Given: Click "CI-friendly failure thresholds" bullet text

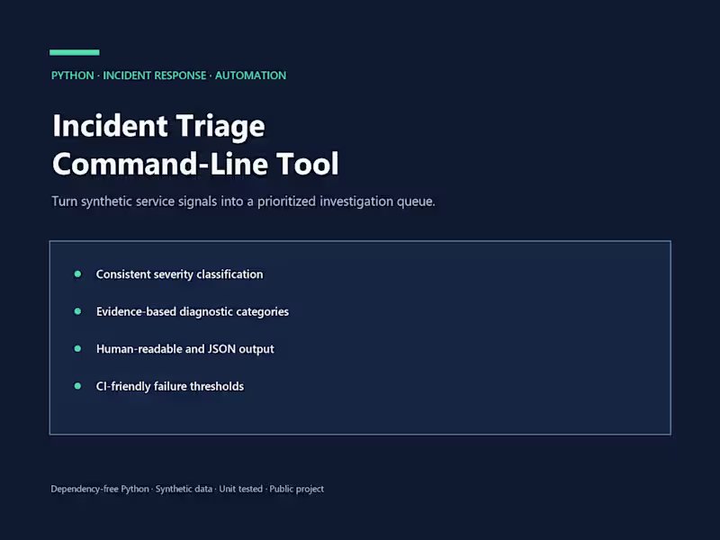Looking at the screenshot, I should (170, 386).
